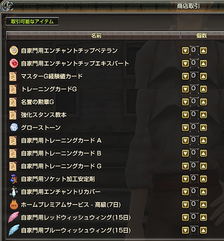Screen dimensions: 224x241
Task: Click the 自家門用ソケット加工安定剤 potion icon
Action: [14, 179]
